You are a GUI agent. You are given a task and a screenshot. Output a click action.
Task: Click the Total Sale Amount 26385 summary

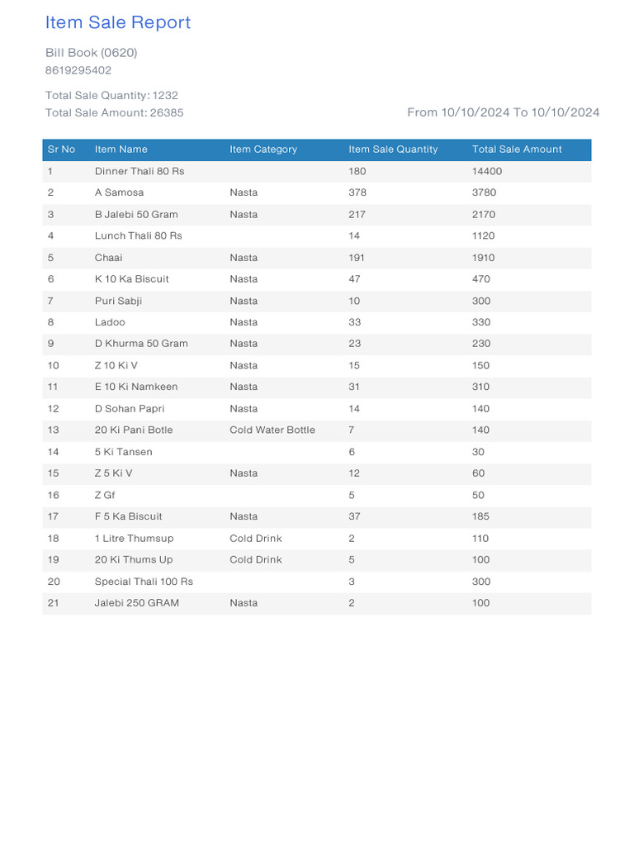pos(114,112)
